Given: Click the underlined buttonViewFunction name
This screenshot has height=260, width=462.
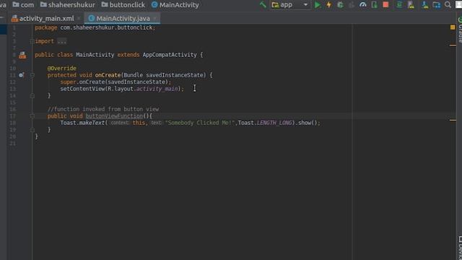Looking at the screenshot, I should tap(114, 116).
